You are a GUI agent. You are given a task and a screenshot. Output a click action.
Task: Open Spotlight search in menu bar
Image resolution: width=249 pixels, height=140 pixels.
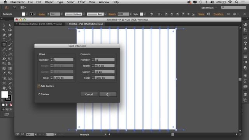pyautogui.click(x=237, y=2)
